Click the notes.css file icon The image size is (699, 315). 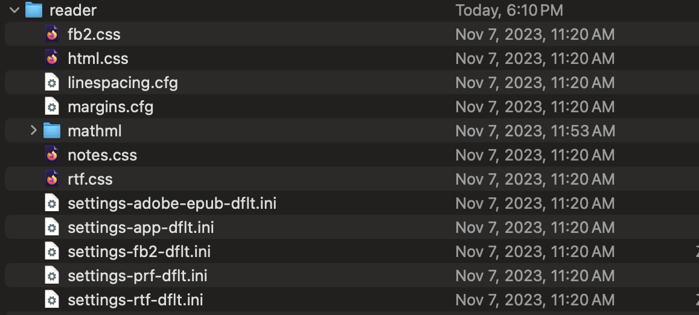(x=53, y=155)
